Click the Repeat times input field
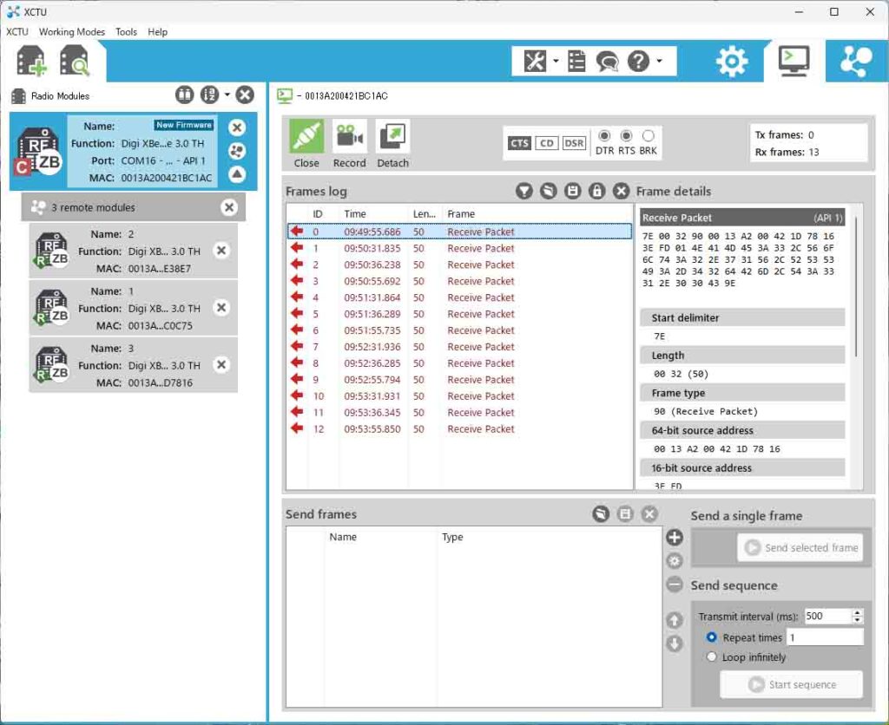Image resolution: width=889 pixels, height=725 pixels. (825, 637)
